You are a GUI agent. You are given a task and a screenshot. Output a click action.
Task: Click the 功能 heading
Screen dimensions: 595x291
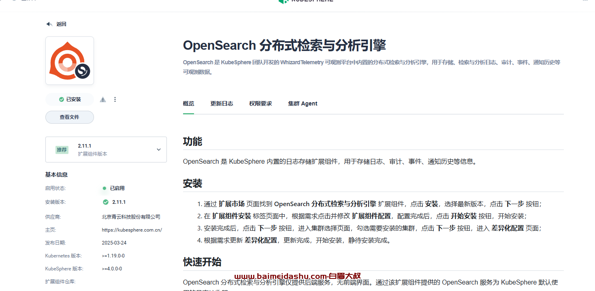(192, 141)
